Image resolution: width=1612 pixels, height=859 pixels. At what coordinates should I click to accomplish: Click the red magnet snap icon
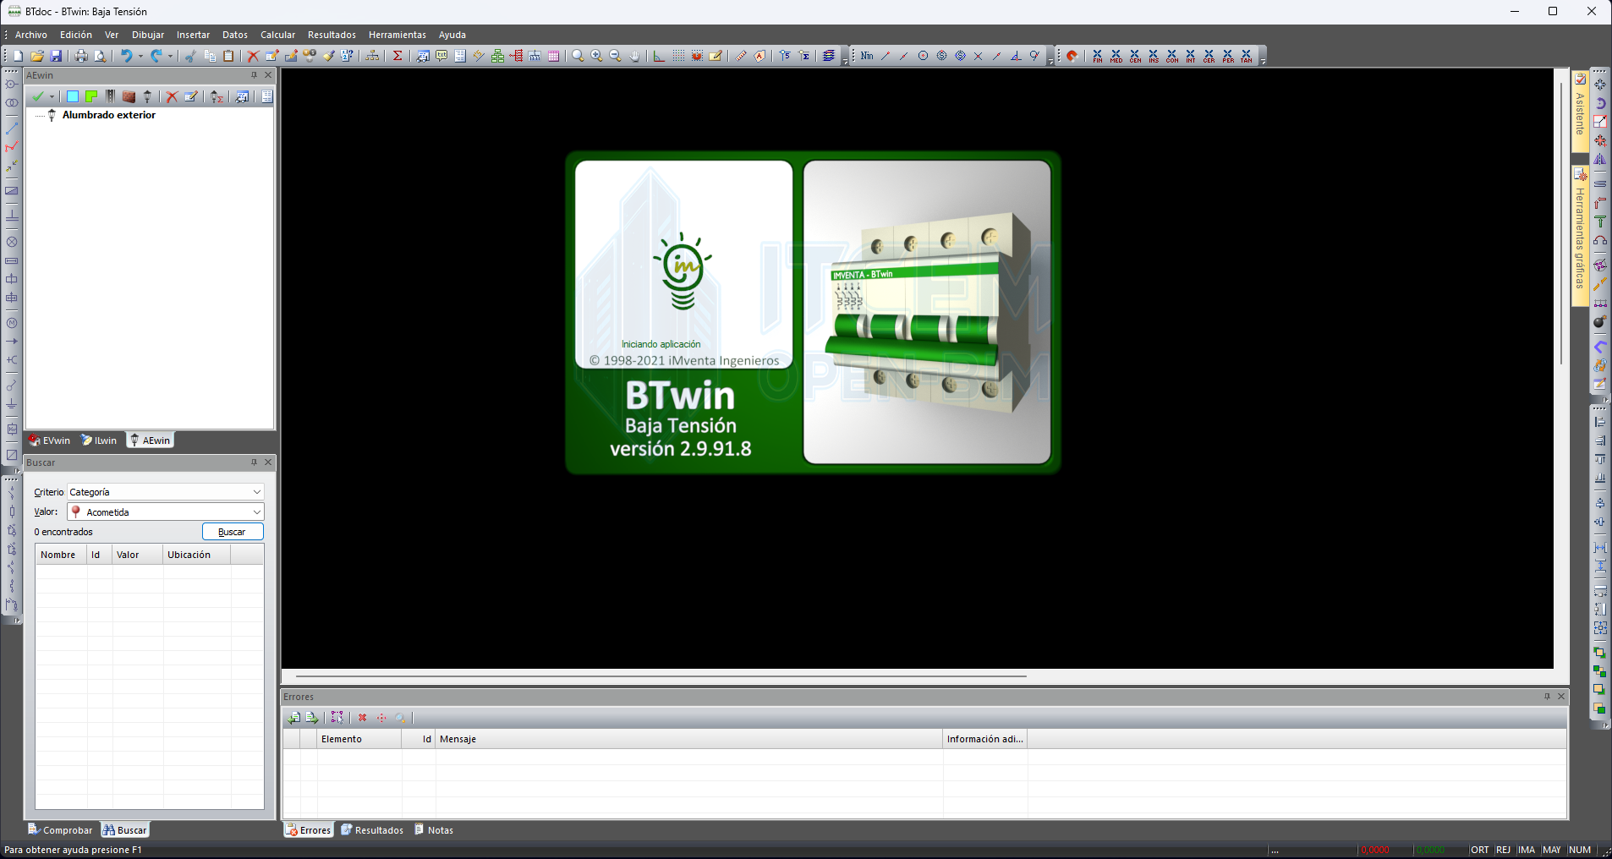[x=1072, y=56]
